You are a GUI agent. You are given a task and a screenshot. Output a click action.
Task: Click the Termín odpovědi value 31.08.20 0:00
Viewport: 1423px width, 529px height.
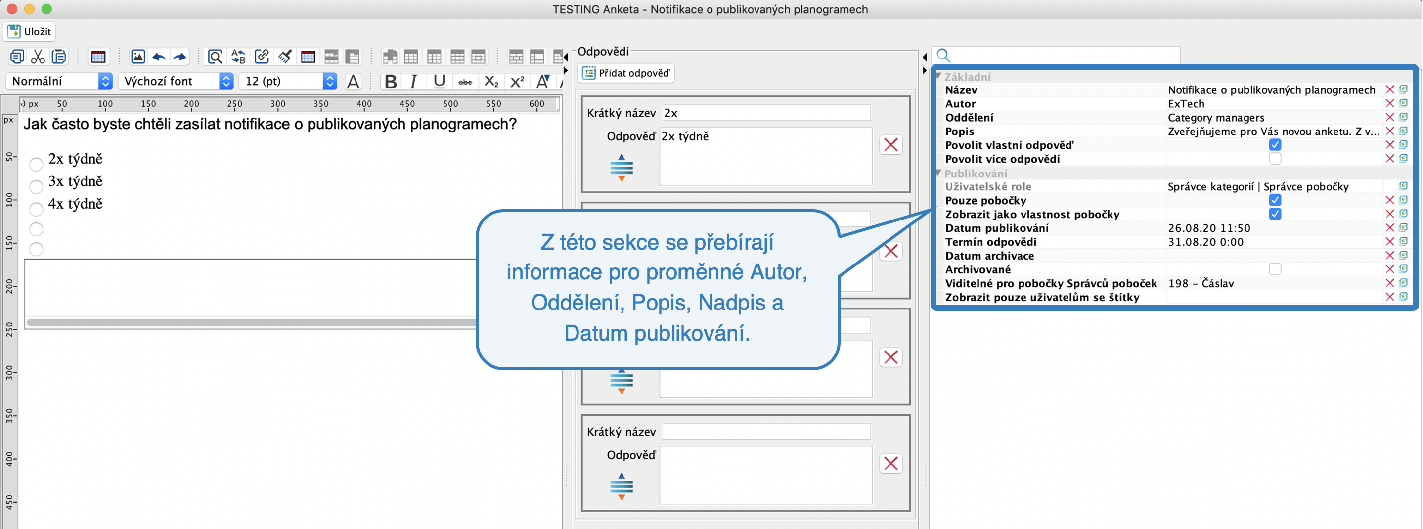coord(1205,242)
